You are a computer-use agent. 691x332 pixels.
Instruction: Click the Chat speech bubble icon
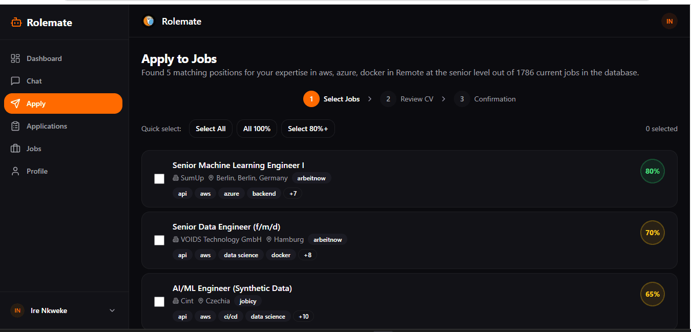[x=15, y=81]
